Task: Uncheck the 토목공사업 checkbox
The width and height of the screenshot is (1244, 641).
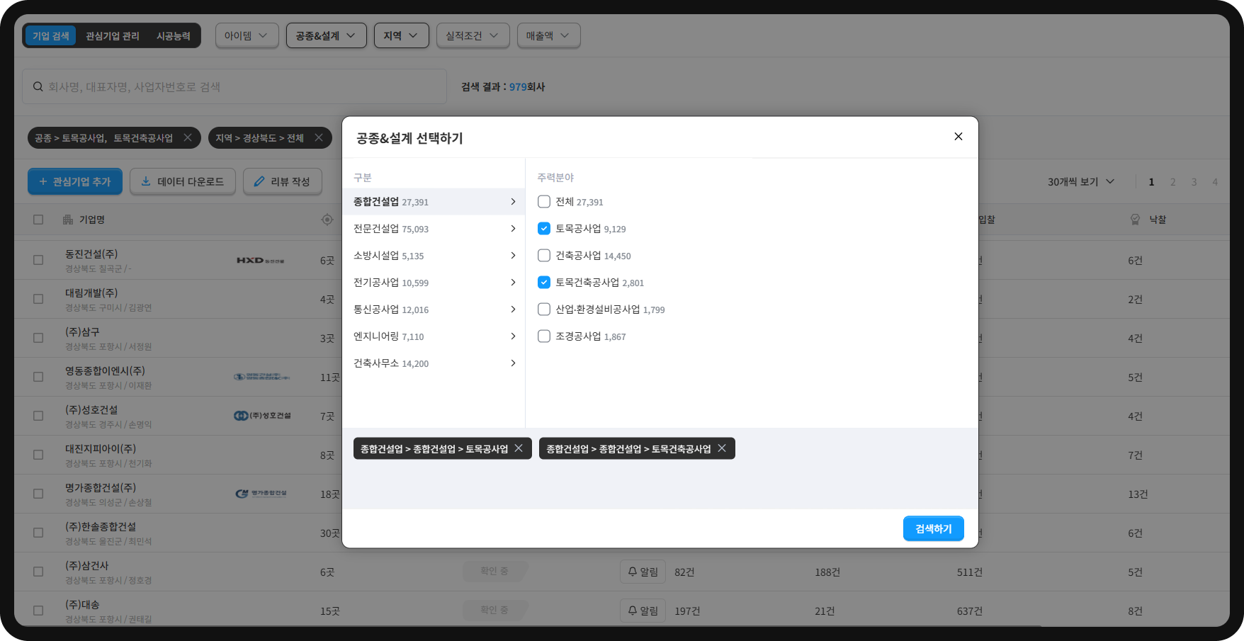Action: [544, 229]
